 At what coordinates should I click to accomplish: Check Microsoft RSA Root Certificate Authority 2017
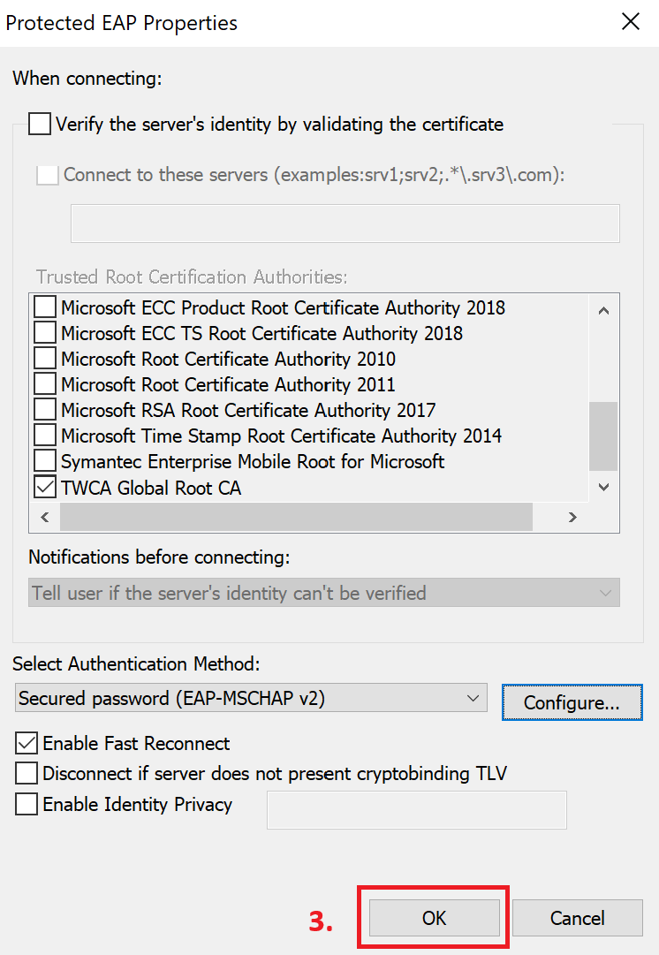pos(44,410)
